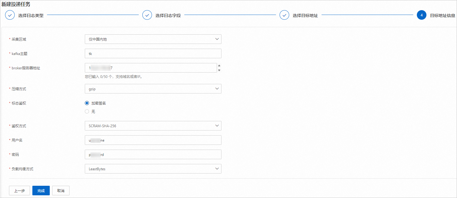Select the 无 radio button
Viewport: 457px width, 198px height.
[87, 111]
